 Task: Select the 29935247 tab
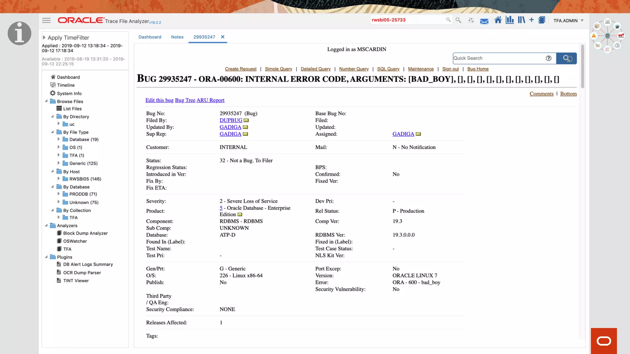pyautogui.click(x=204, y=37)
